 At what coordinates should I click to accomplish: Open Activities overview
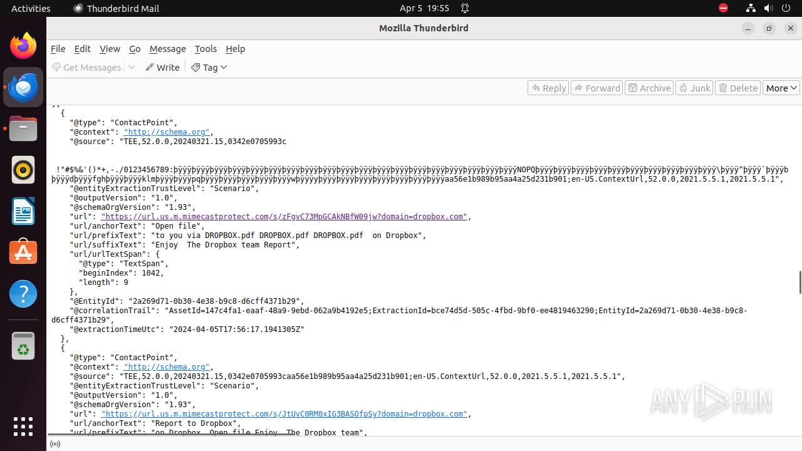click(31, 8)
